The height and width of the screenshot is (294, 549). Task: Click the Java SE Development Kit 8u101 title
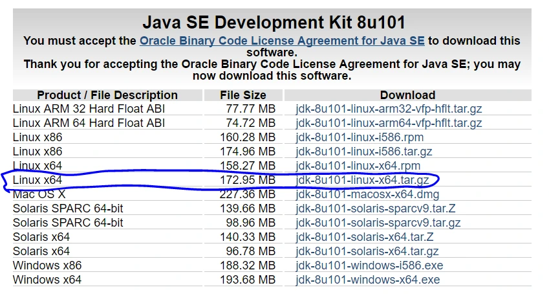(x=274, y=23)
